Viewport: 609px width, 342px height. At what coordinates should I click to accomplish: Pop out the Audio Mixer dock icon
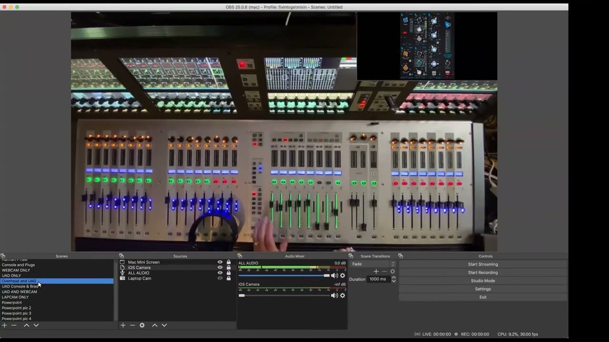pos(240,256)
